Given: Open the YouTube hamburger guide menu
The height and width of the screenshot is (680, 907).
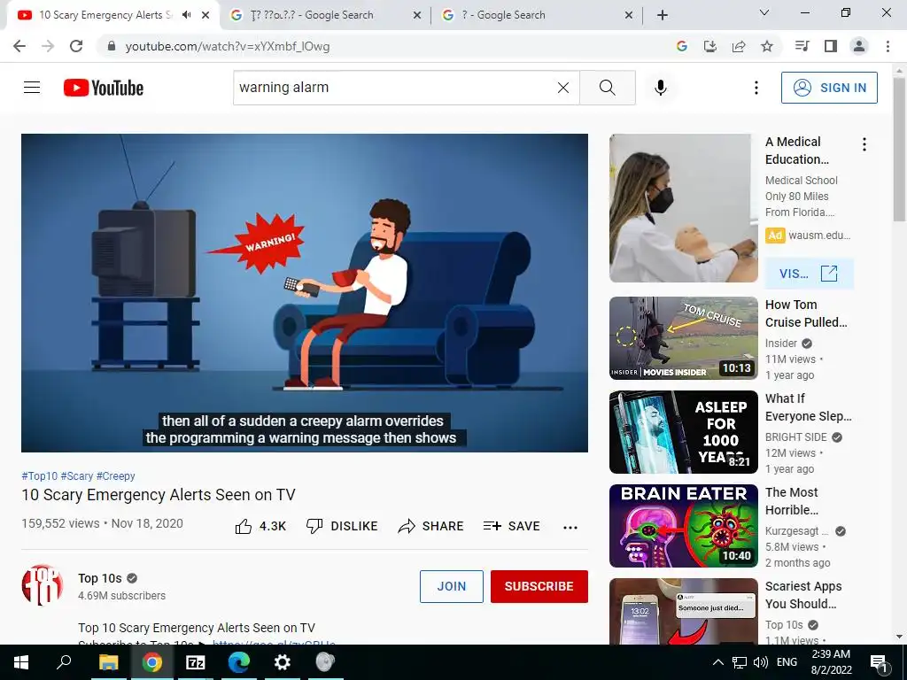Looking at the screenshot, I should [x=32, y=88].
